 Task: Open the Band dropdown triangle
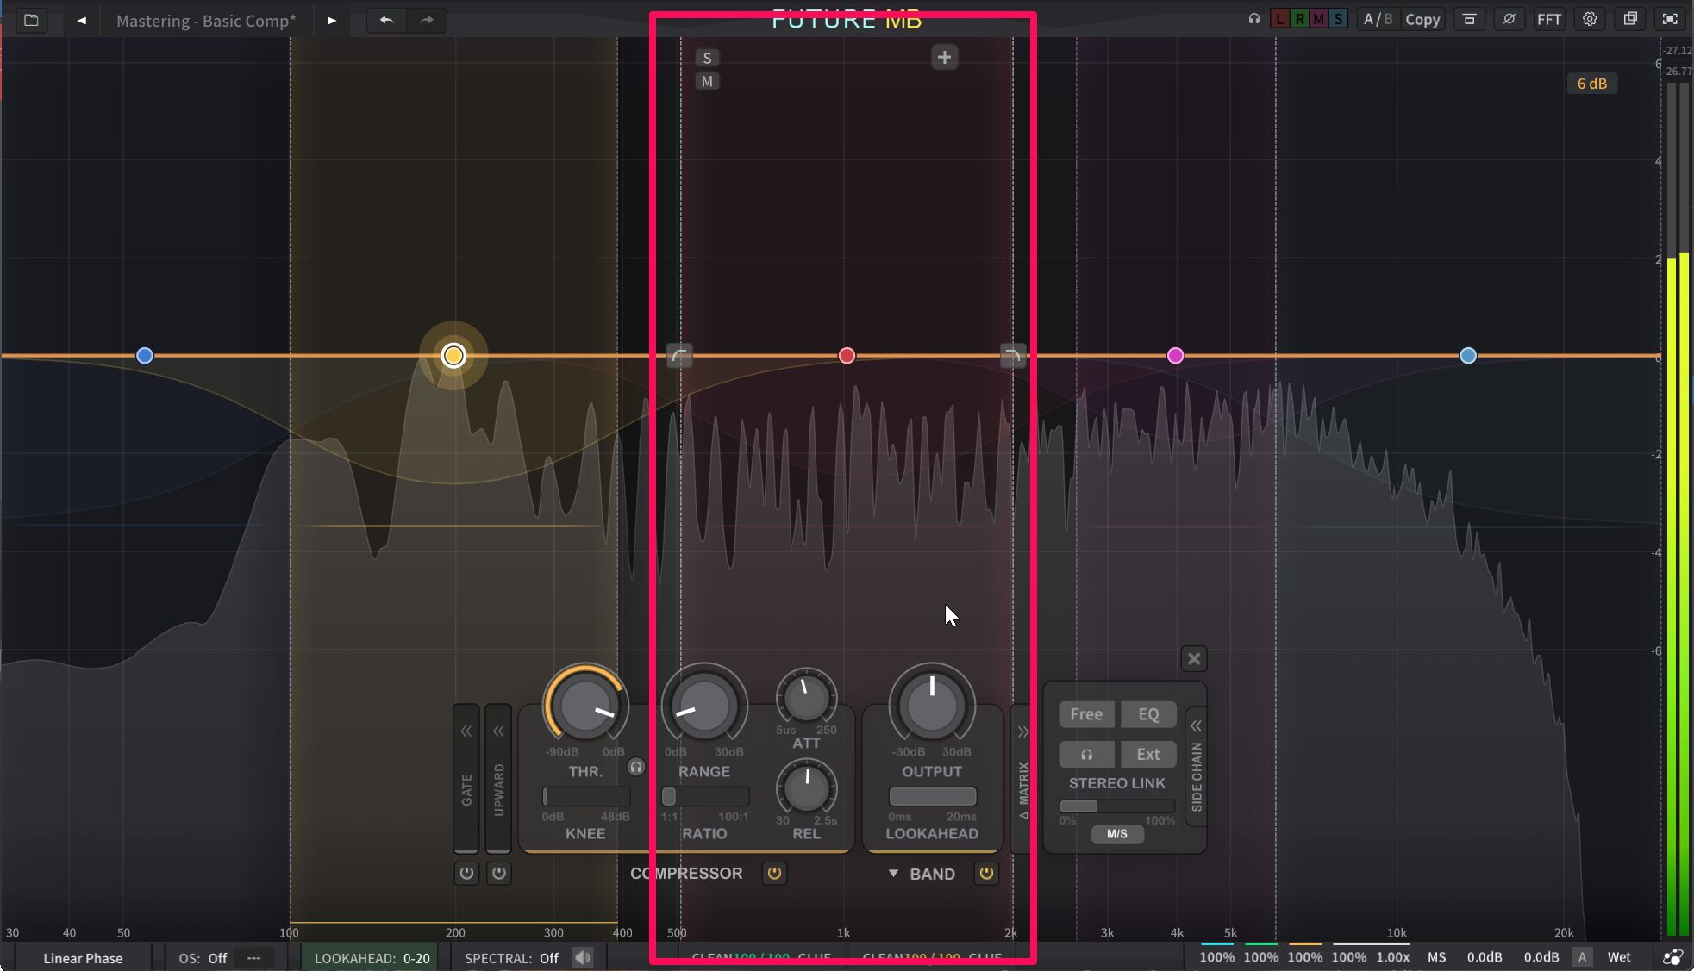point(893,874)
